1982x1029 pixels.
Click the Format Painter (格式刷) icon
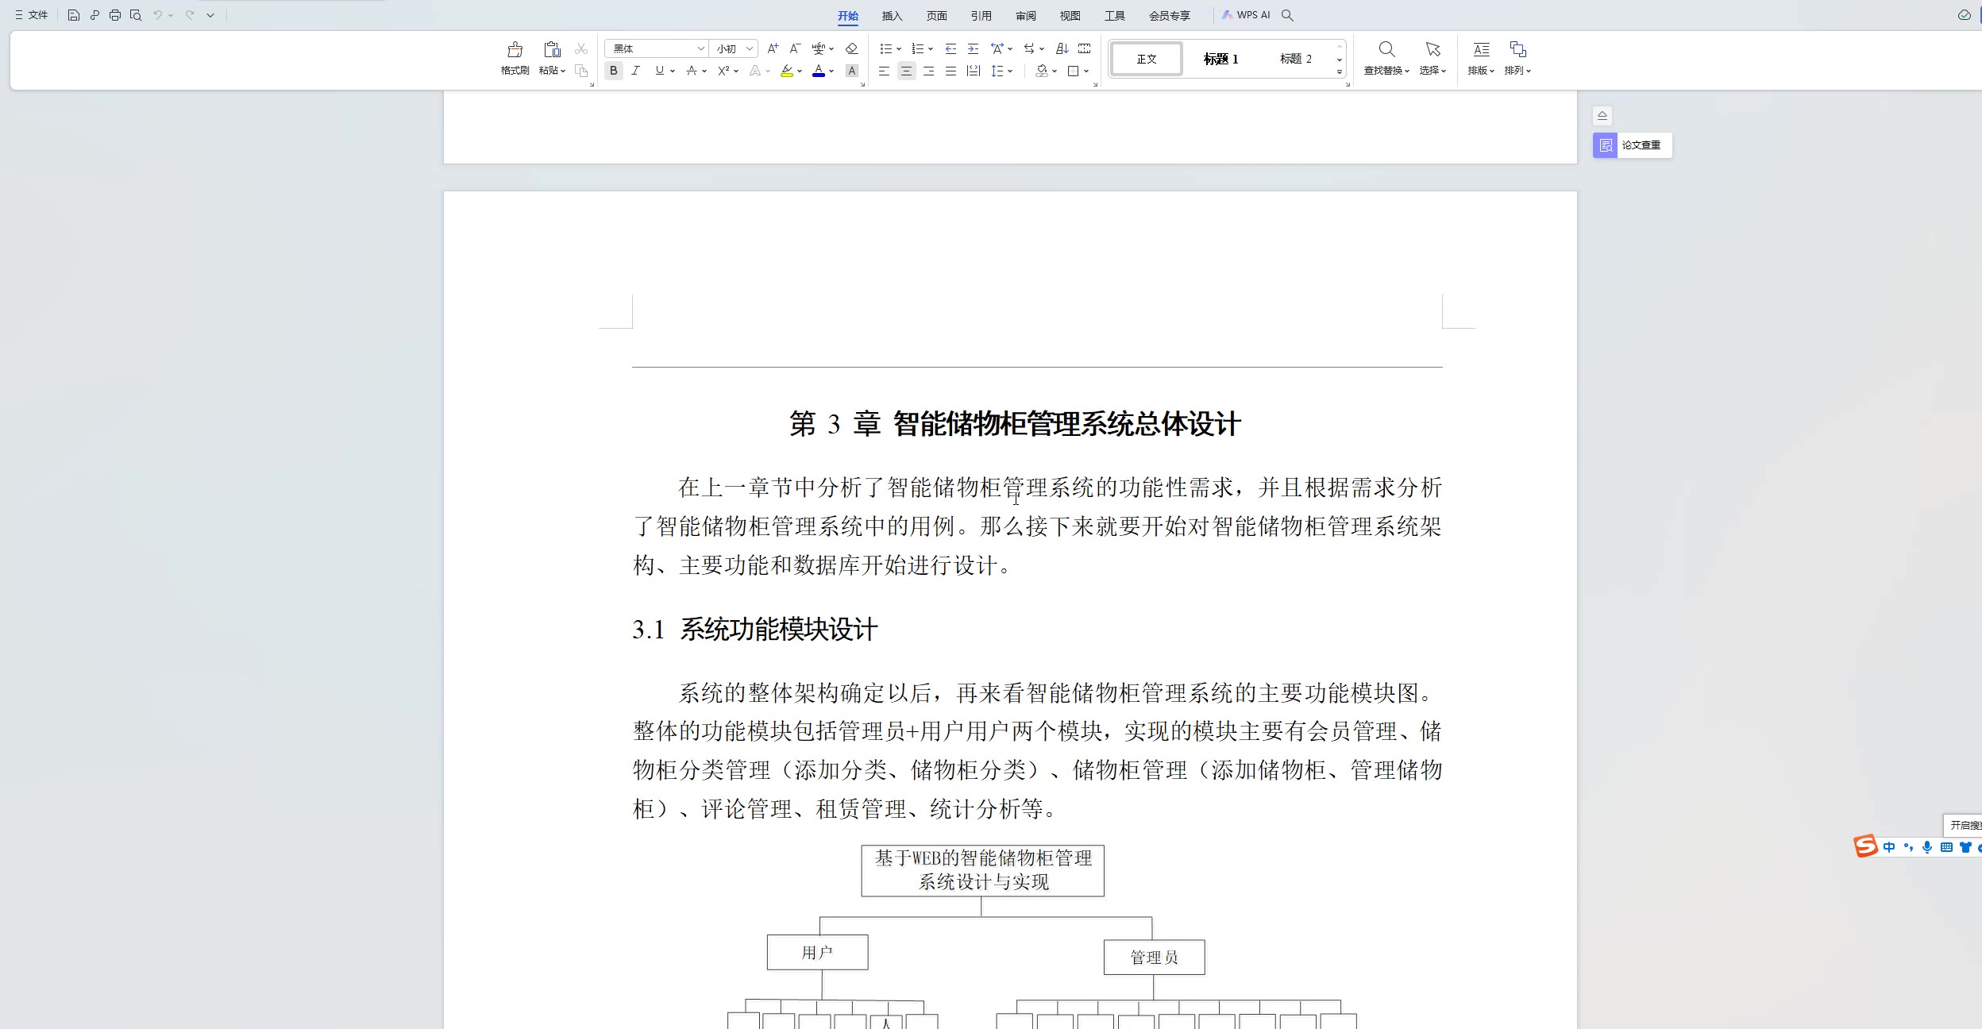point(515,50)
